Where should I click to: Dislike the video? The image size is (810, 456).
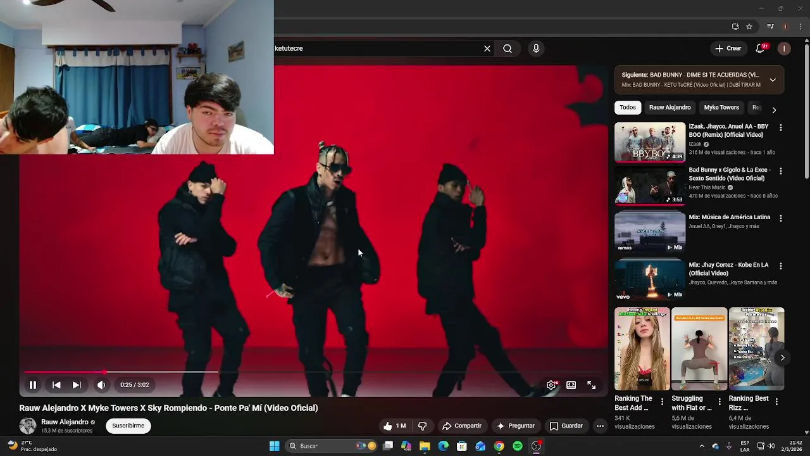[x=422, y=426]
